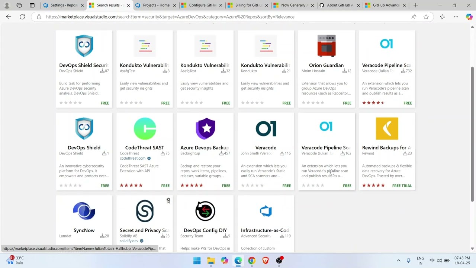Open the DevOps Config DIY title link
Viewport: 476px width, 268px height.
pos(205,230)
